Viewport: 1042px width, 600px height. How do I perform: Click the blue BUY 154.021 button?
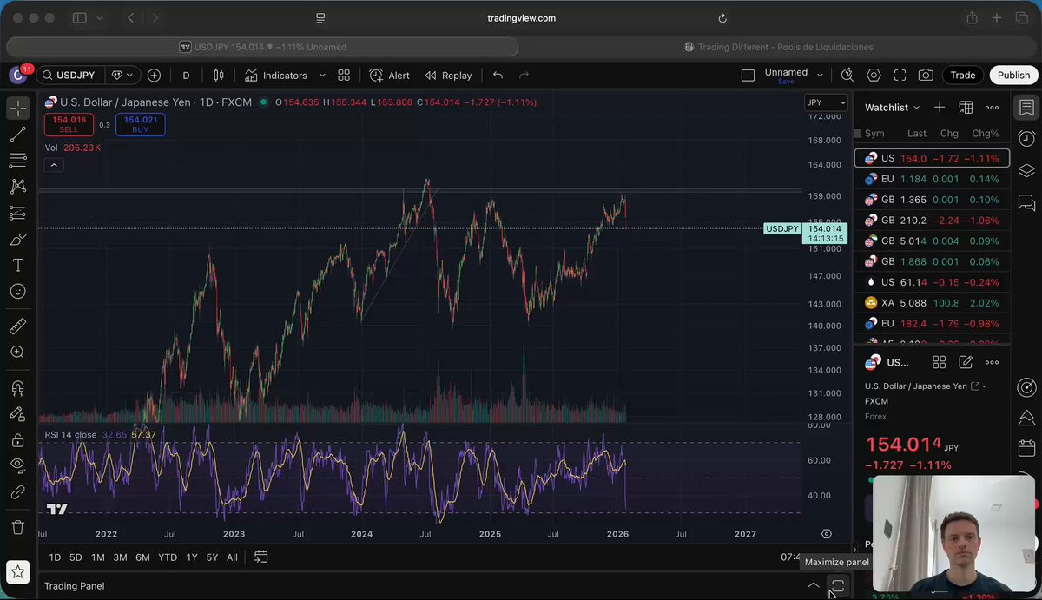(140, 124)
